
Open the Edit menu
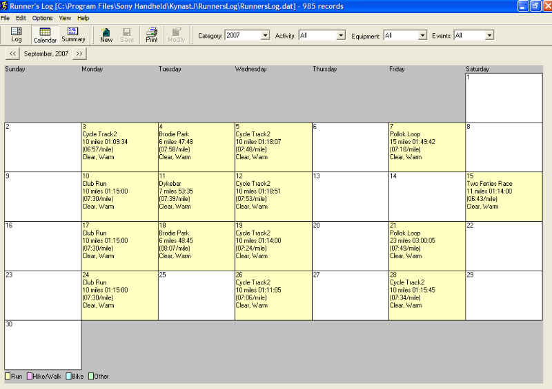pyautogui.click(x=21, y=18)
